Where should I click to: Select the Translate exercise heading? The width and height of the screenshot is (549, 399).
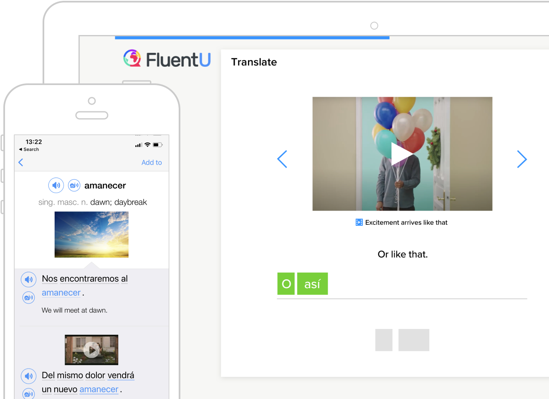[x=254, y=62]
